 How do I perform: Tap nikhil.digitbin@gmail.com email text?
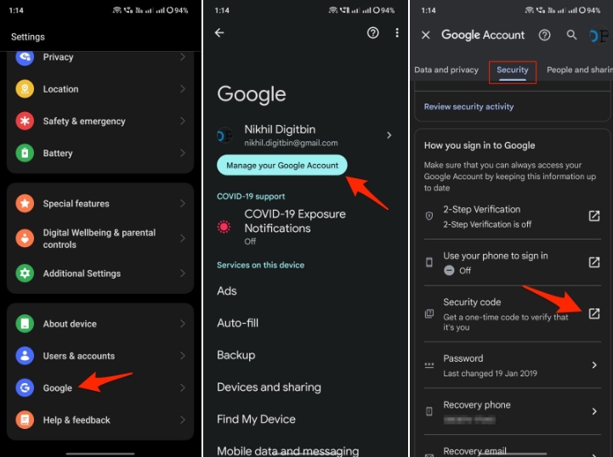pyautogui.click(x=292, y=143)
